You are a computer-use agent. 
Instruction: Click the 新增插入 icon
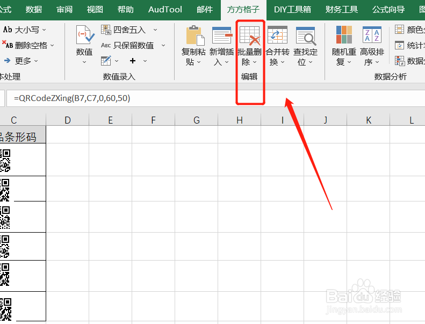(x=222, y=35)
